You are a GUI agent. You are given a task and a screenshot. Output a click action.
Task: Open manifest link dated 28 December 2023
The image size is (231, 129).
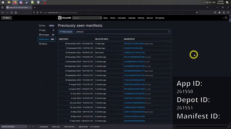coord(134,44)
